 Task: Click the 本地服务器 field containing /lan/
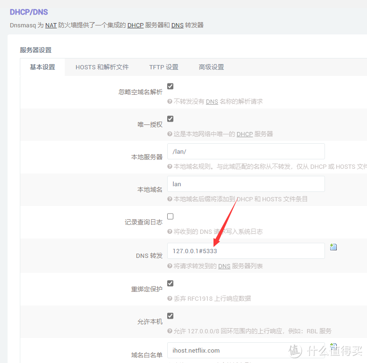point(246,151)
